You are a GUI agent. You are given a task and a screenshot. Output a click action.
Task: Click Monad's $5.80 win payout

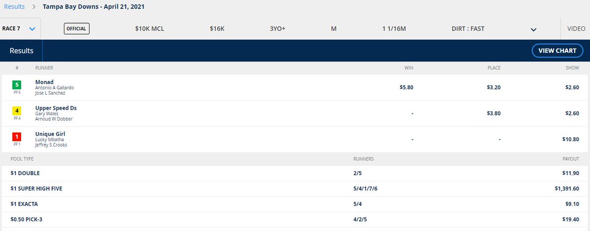coord(408,87)
